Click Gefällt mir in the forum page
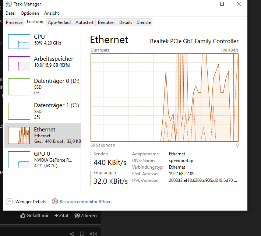The height and width of the screenshot is (236, 261). [x=35, y=215]
